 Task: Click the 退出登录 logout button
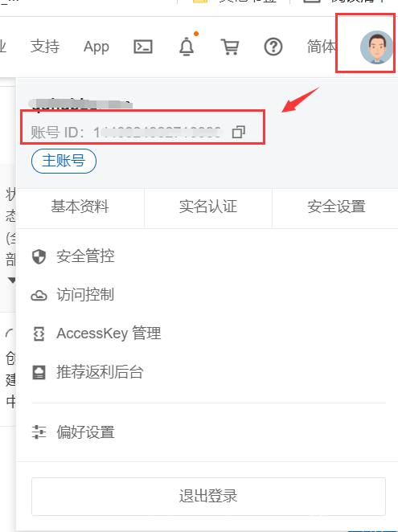(x=208, y=497)
